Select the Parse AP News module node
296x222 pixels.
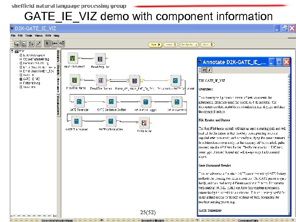(x=134, y=81)
